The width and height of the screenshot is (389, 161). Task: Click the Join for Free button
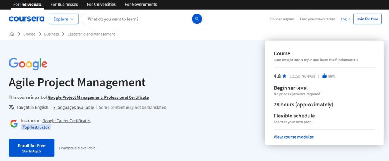click(x=367, y=19)
